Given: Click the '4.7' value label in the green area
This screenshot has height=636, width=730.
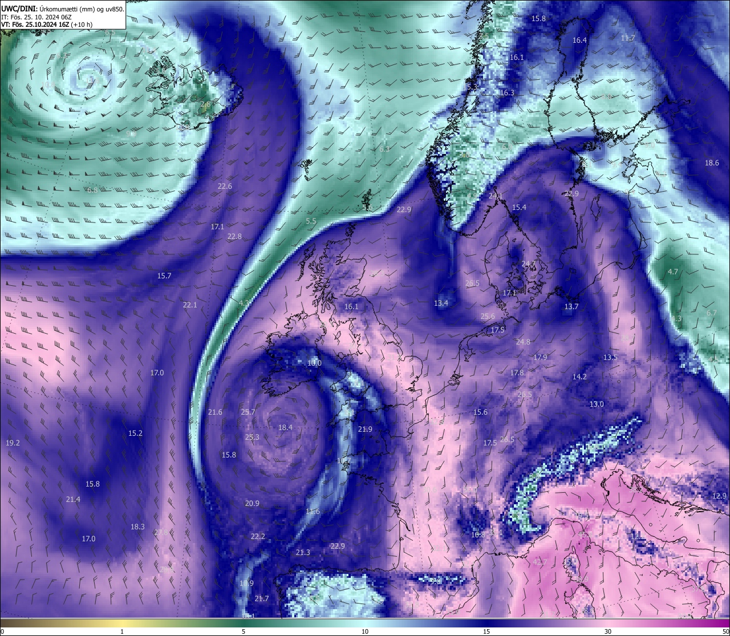Looking at the screenshot, I should 673,272.
